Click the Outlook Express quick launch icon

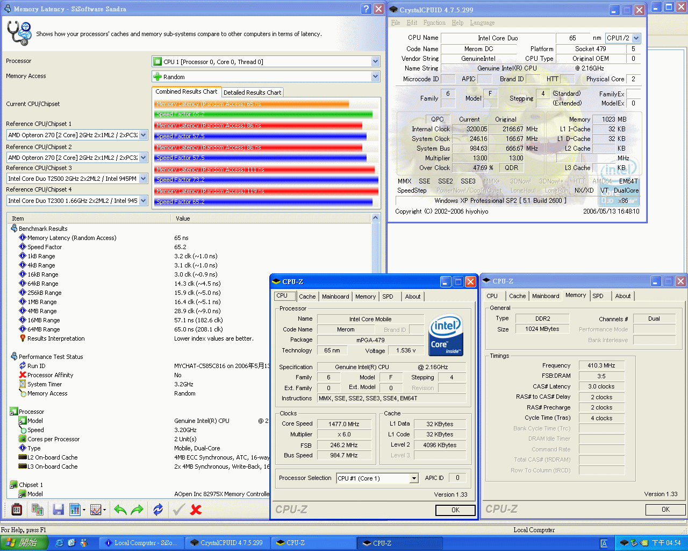pos(71,543)
